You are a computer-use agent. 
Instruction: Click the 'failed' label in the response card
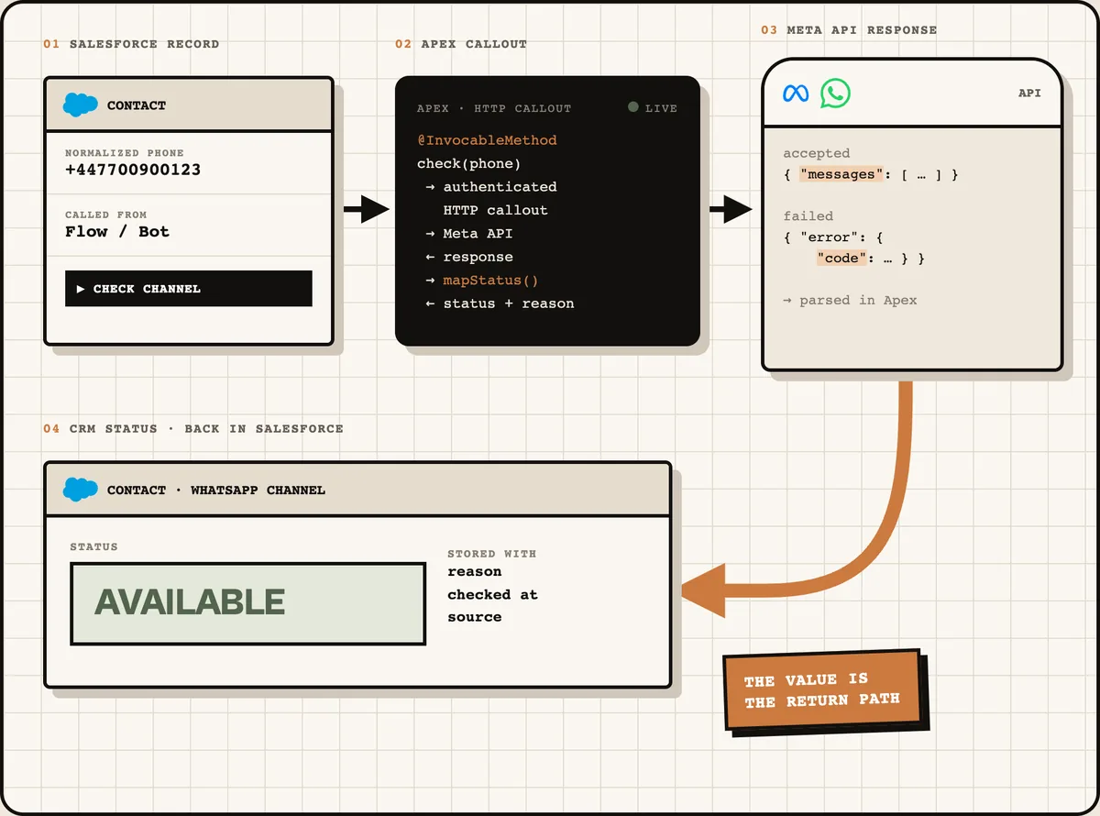pos(808,216)
